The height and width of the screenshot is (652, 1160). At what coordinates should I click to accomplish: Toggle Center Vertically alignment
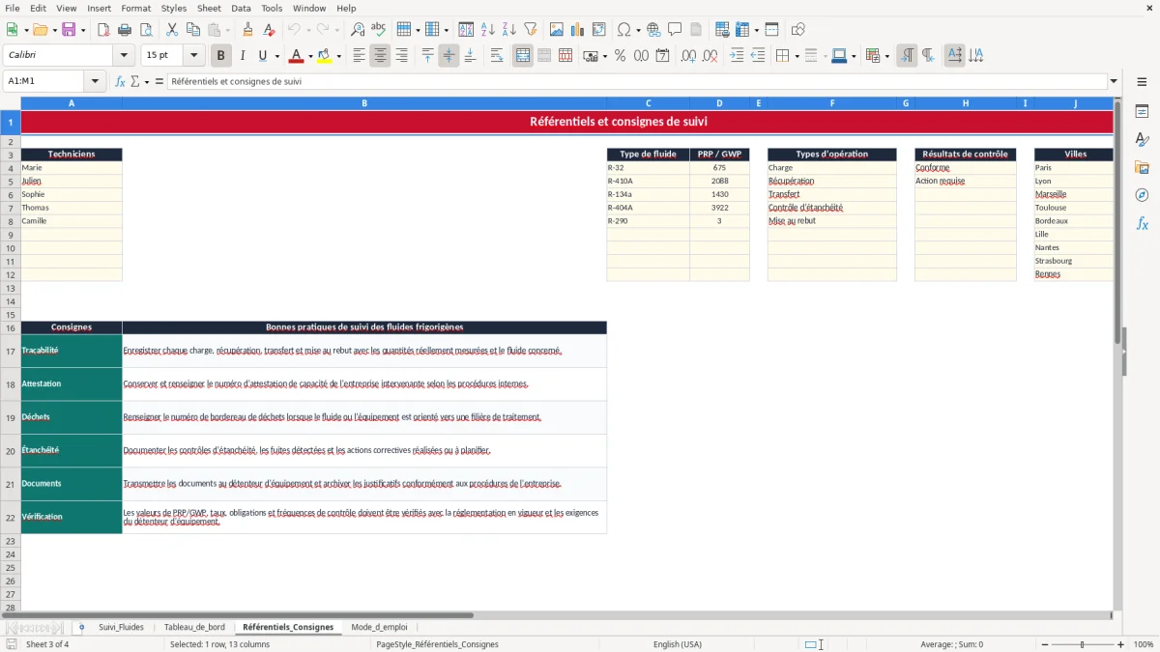tap(449, 56)
